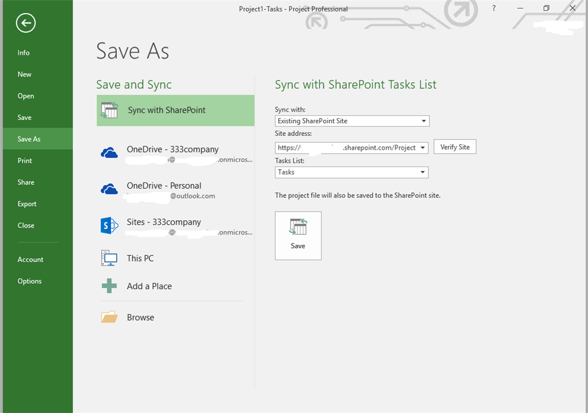Open the Export page
Screen dimensions: 588x413
point(27,204)
